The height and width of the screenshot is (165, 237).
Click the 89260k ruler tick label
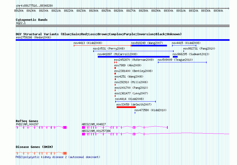tap(119, 11)
